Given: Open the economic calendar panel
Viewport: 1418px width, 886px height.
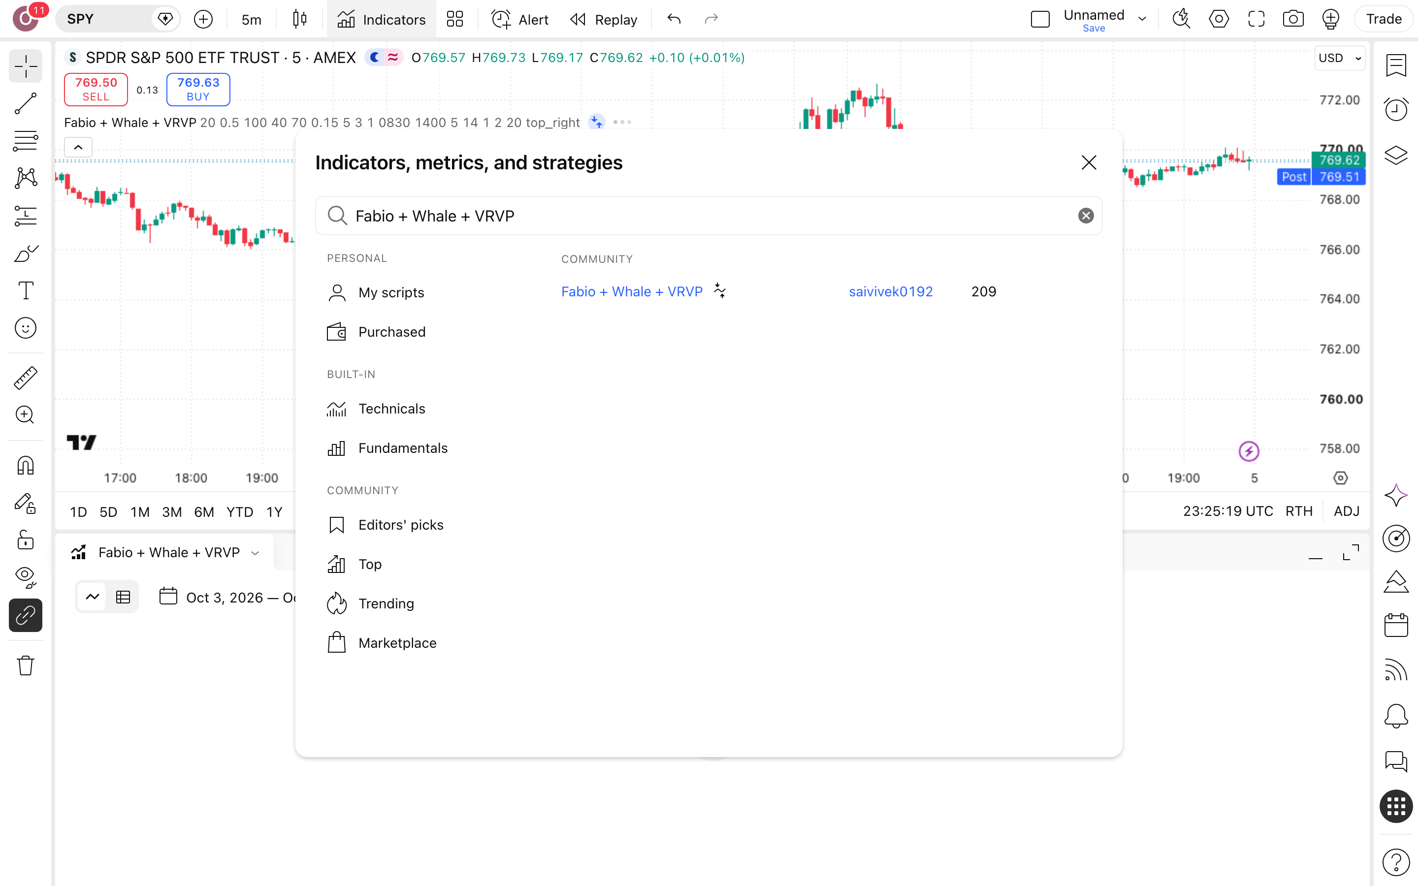Looking at the screenshot, I should pos(1396,625).
